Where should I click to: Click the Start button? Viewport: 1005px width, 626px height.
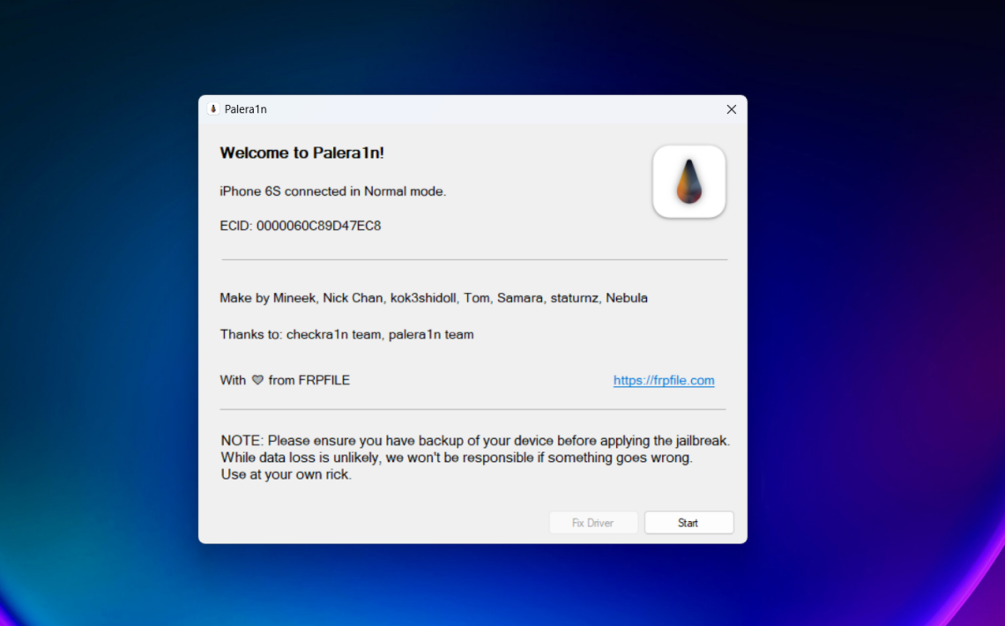(689, 523)
